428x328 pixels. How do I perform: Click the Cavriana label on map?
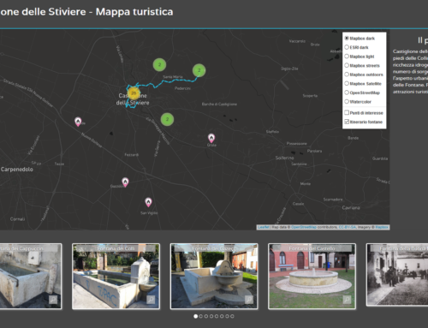(x=351, y=207)
